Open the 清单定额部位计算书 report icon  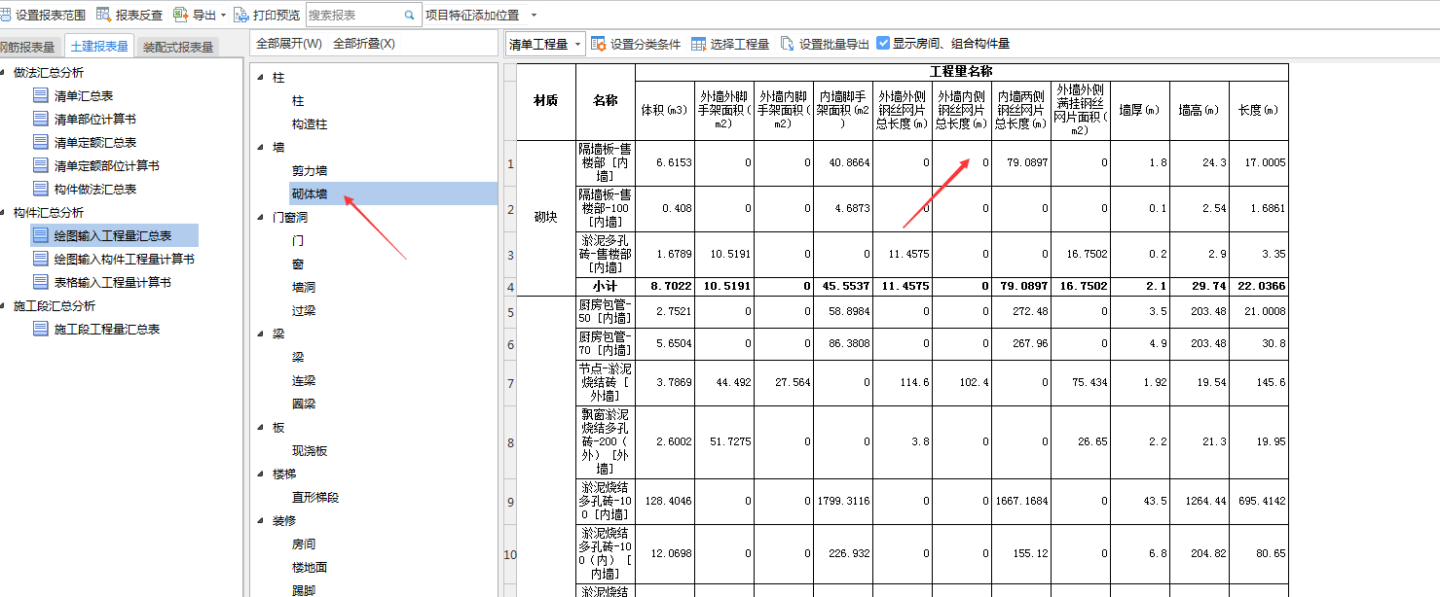pos(40,165)
